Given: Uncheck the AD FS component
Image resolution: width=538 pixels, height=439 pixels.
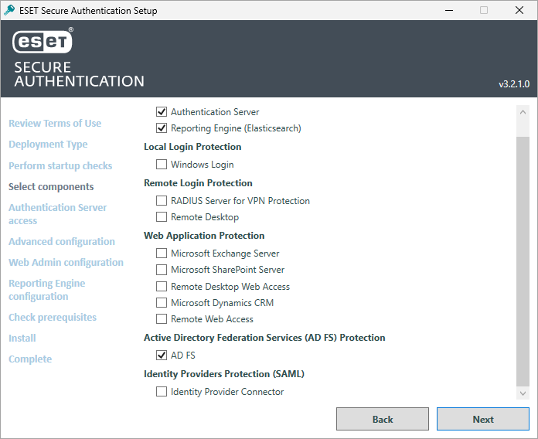Looking at the screenshot, I should click(162, 356).
